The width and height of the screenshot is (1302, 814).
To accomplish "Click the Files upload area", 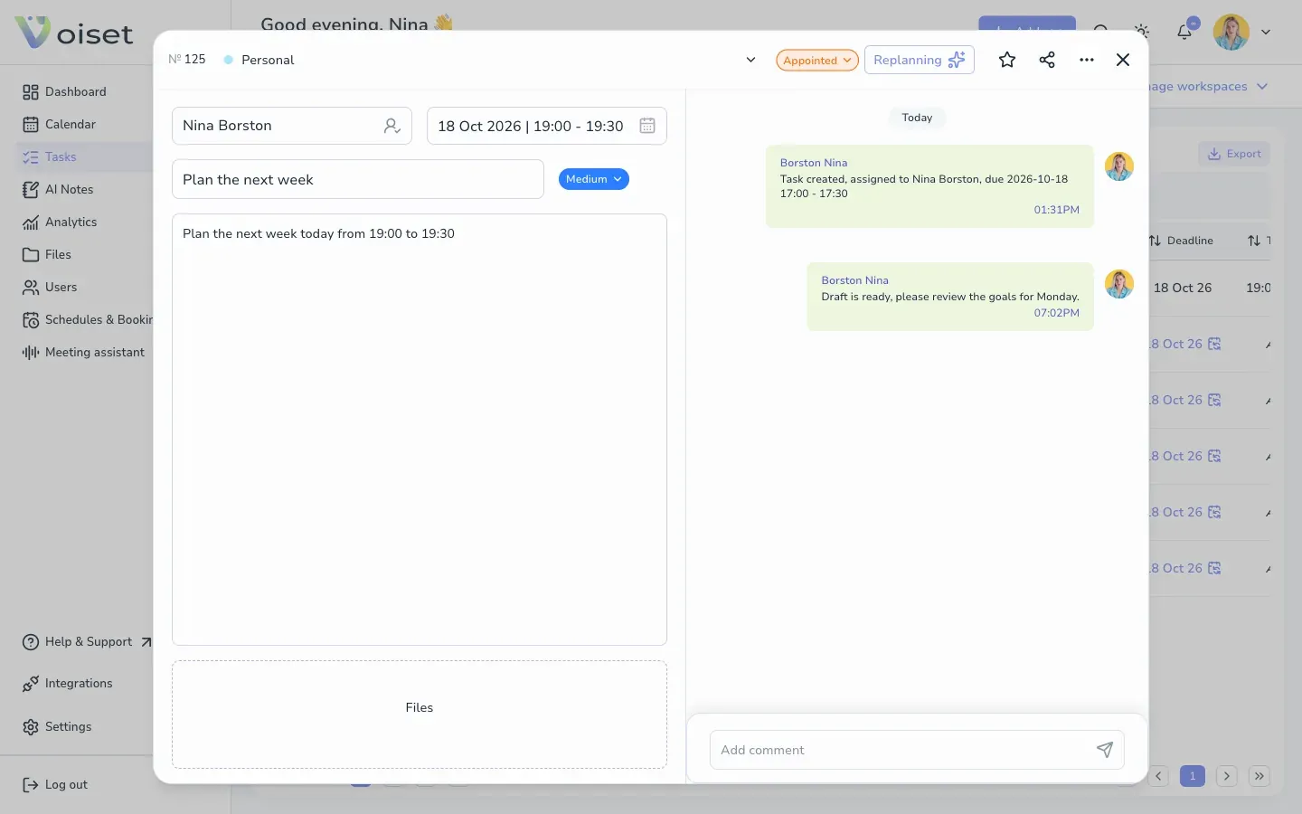I will pos(420,715).
